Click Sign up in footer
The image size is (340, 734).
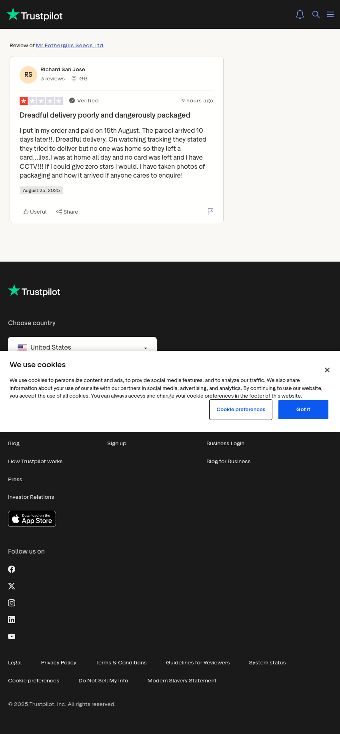click(x=117, y=443)
